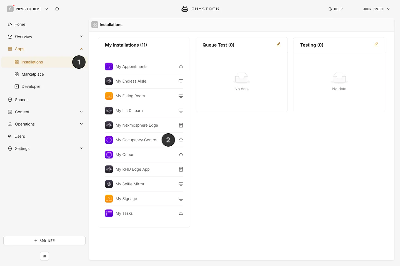Click the My Appointments app icon

[x=109, y=66]
